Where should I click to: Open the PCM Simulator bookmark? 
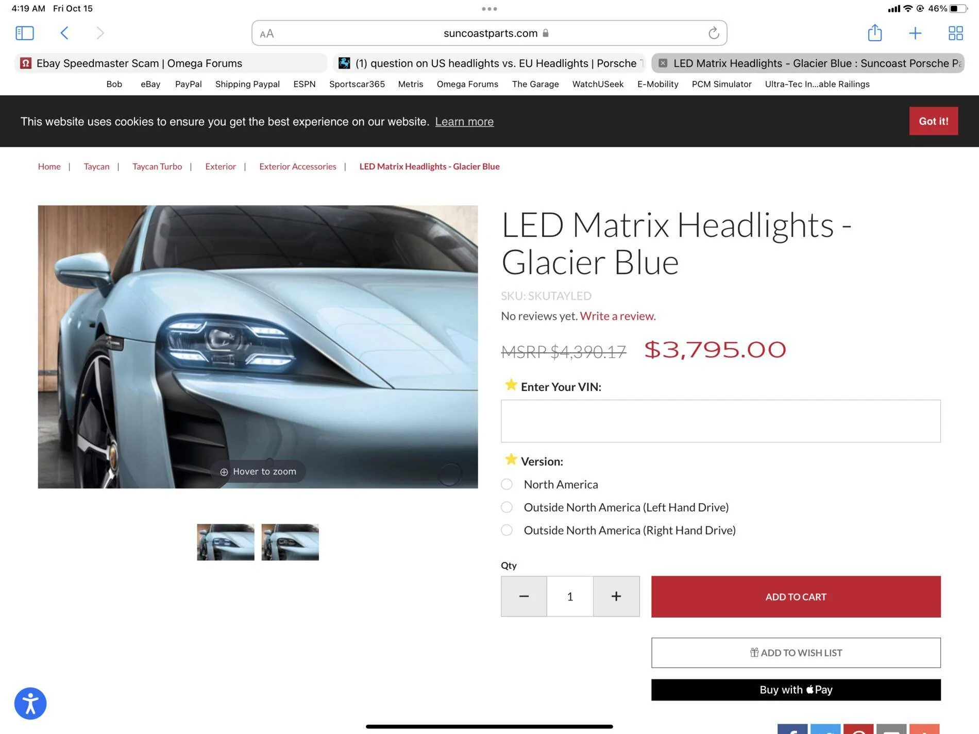[x=721, y=84]
